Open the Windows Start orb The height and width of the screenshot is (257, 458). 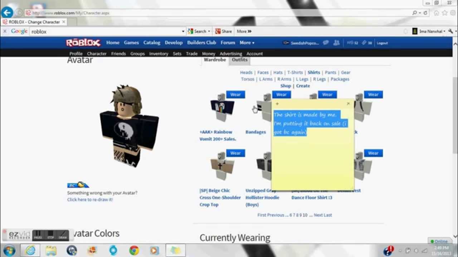[9, 250]
